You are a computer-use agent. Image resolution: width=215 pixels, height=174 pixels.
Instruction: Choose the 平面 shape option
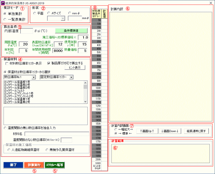tap(35, 13)
